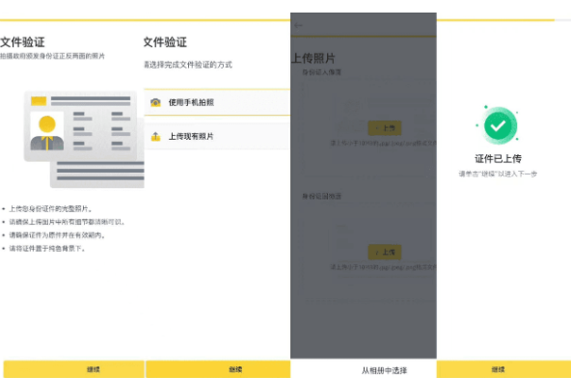Tap the 身份证国徽面 label
Screen dimensions: 571x378
pyautogui.click(x=321, y=197)
